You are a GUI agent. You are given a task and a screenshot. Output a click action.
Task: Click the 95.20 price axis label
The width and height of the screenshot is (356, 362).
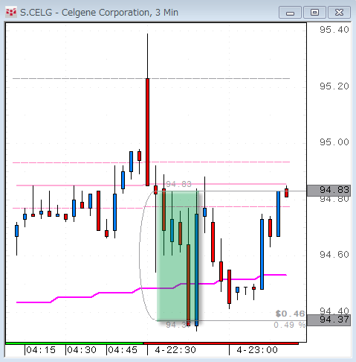click(x=334, y=86)
